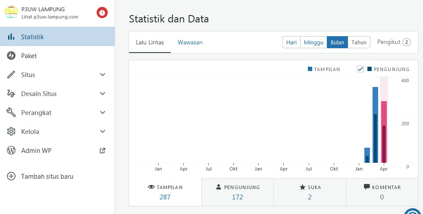Viewport: 423px width, 214px height.
Task: Open the Komentar 0 stat tab
Action: pos(382,192)
